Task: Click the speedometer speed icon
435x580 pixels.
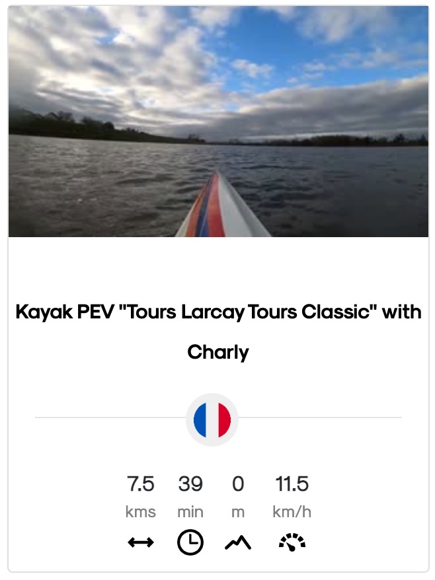Action: click(292, 542)
